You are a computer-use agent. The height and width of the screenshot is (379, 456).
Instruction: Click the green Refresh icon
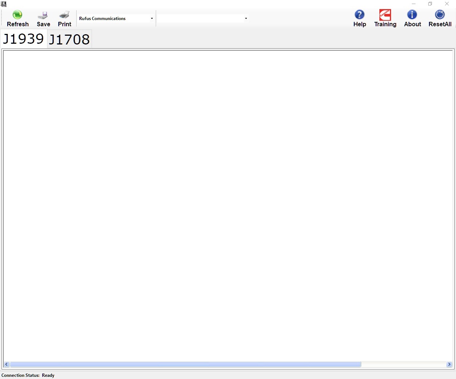pos(18,15)
